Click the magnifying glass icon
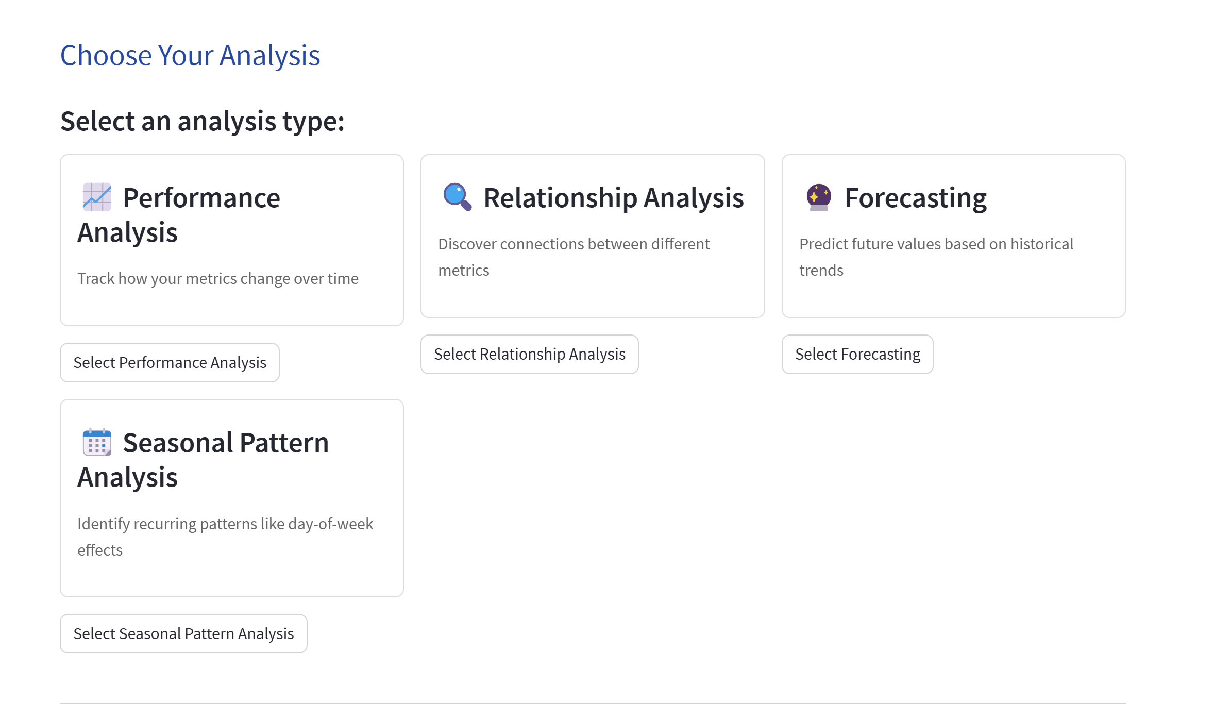This screenshot has height=704, width=1214. tap(457, 197)
